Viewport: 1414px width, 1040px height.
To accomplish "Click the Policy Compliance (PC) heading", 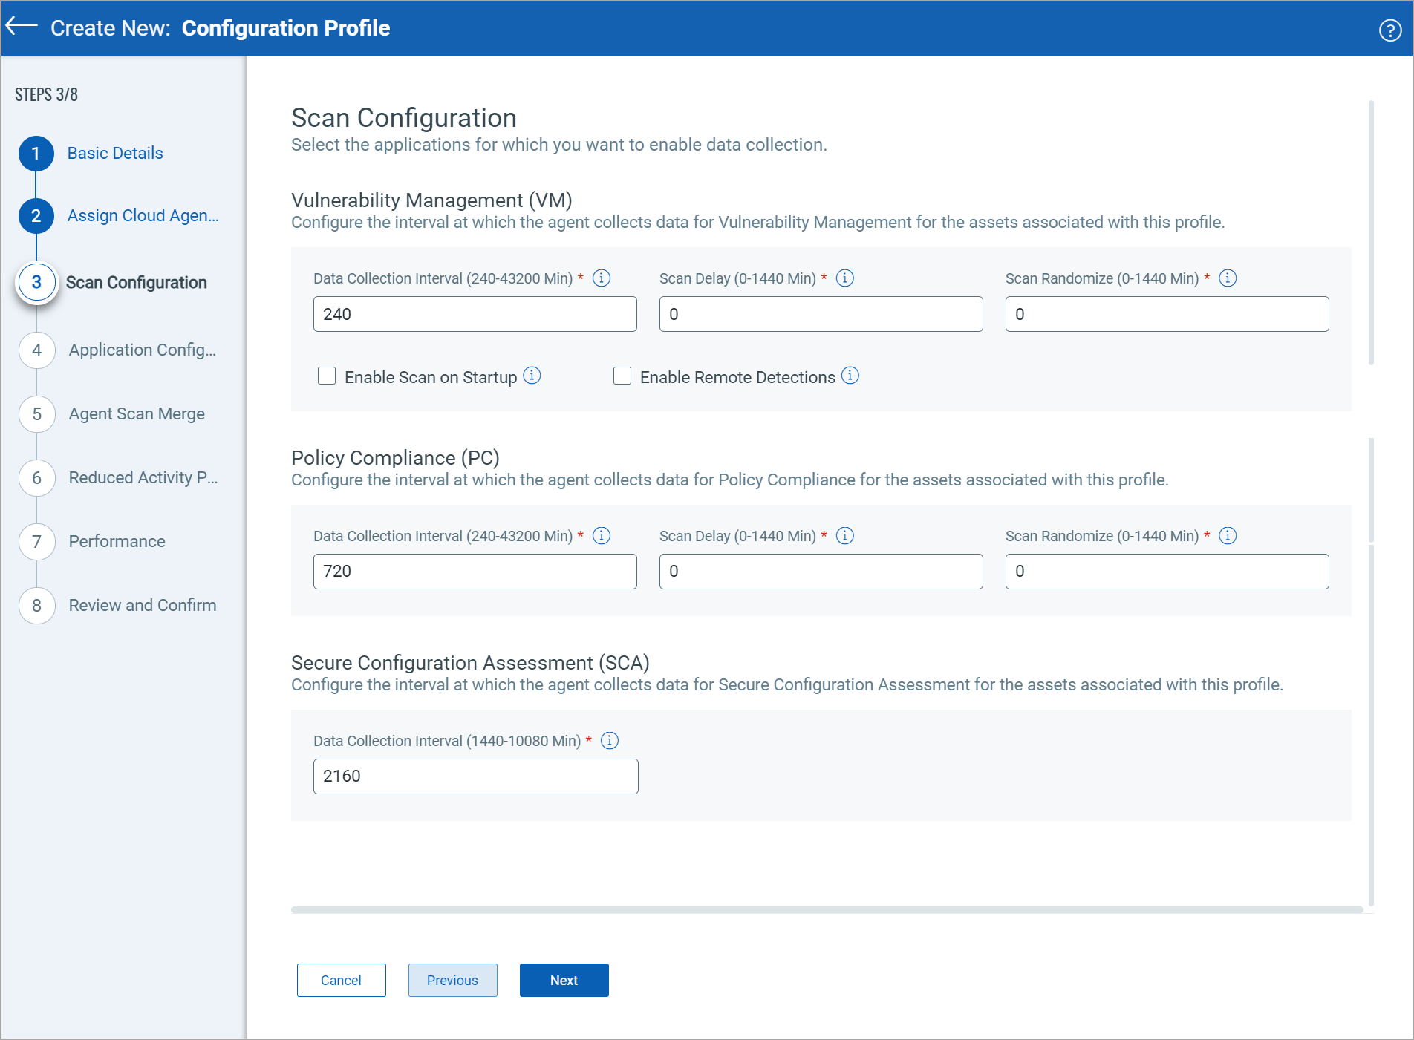I will point(395,457).
